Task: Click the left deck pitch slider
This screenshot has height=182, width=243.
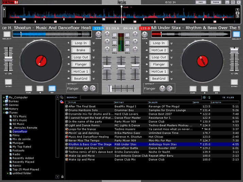Action: pos(8,59)
